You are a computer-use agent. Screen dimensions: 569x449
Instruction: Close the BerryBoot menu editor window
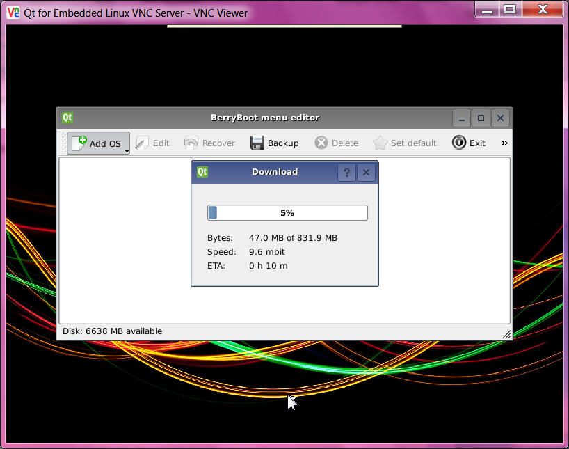(x=500, y=118)
